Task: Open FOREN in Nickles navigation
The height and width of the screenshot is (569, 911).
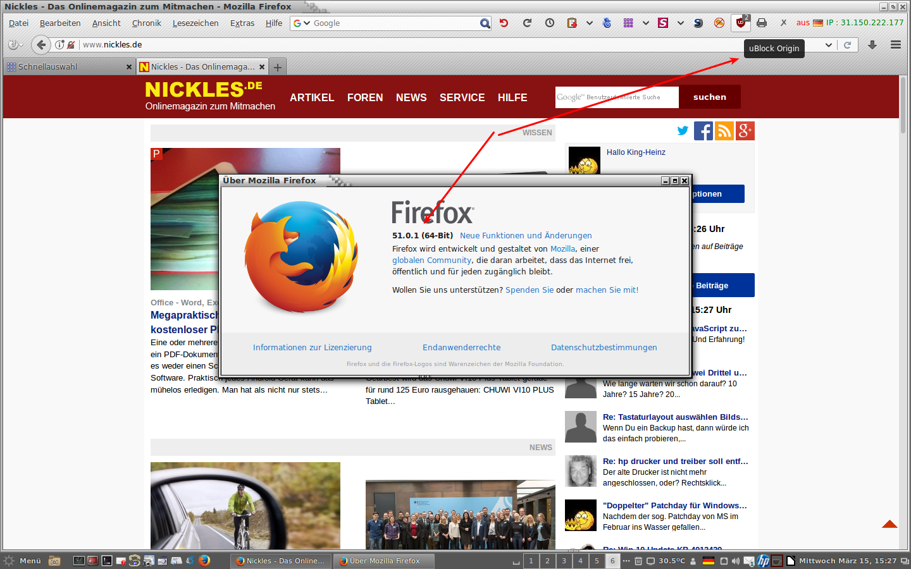Action: [365, 98]
